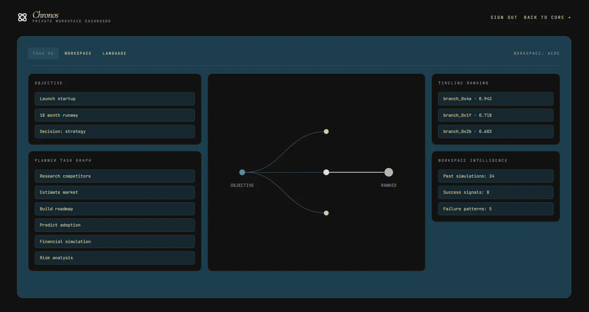Go Back to Core
This screenshot has height=312, width=589.
point(547,17)
